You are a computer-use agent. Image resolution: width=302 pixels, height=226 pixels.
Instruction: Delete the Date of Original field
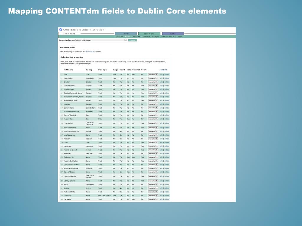point(167,115)
